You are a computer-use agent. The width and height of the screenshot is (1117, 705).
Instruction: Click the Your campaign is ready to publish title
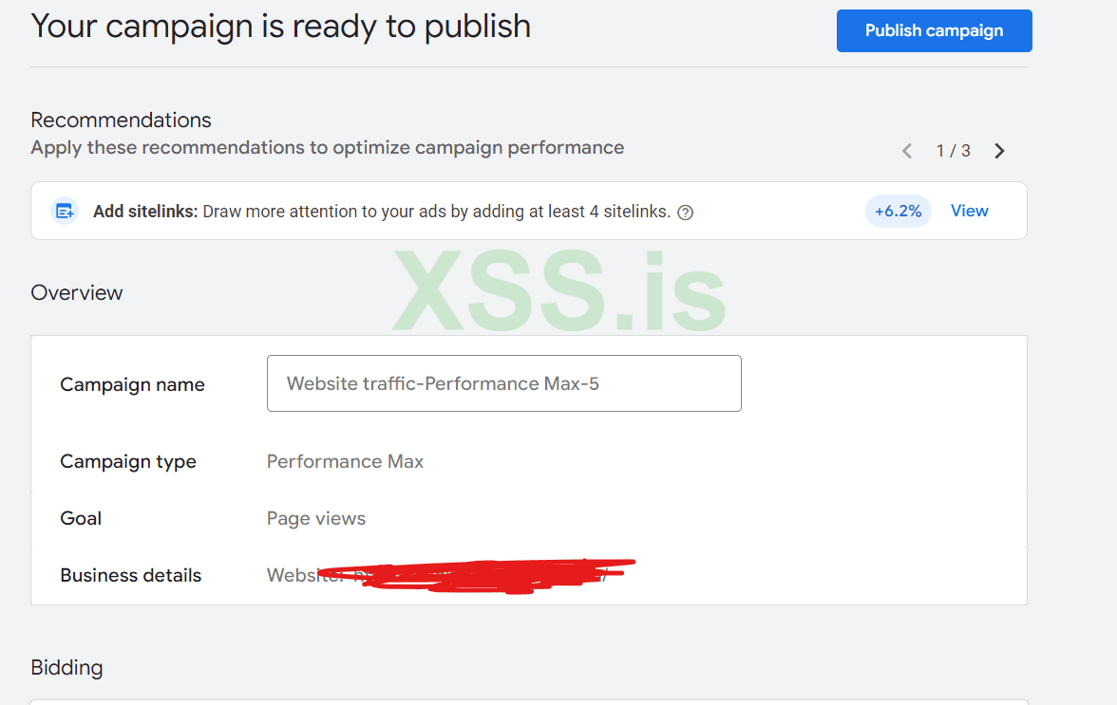tap(280, 27)
